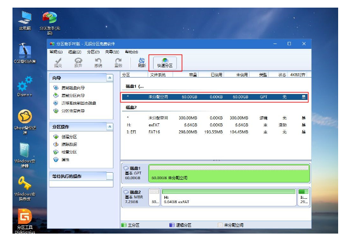
Task: Click the 磁盘2 group heading in the list
Action: [x=131, y=108]
